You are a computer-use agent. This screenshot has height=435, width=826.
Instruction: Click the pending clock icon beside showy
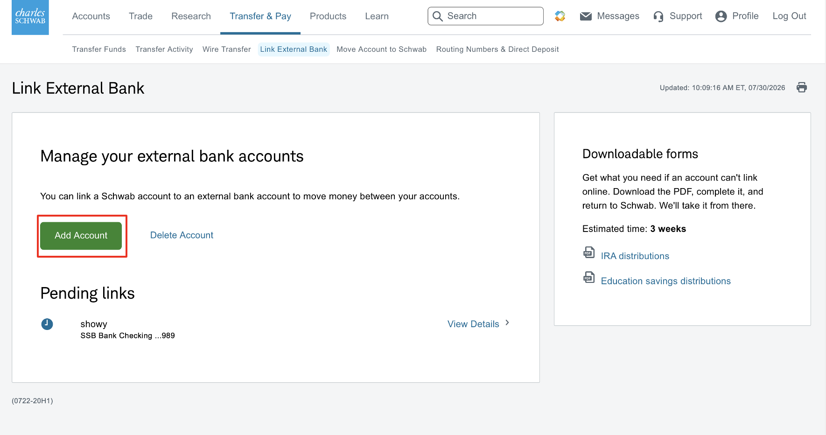[x=47, y=324]
